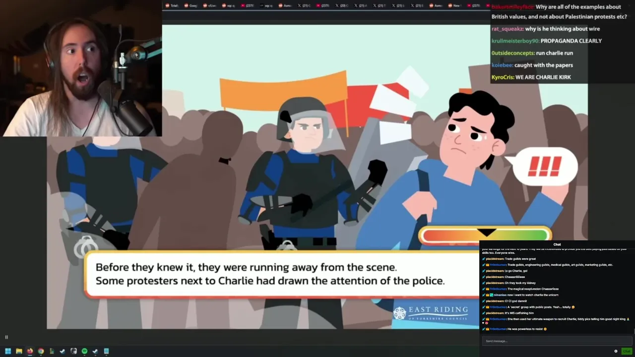Open the Spotify taskbar icon
The height and width of the screenshot is (357, 635).
coord(84,351)
